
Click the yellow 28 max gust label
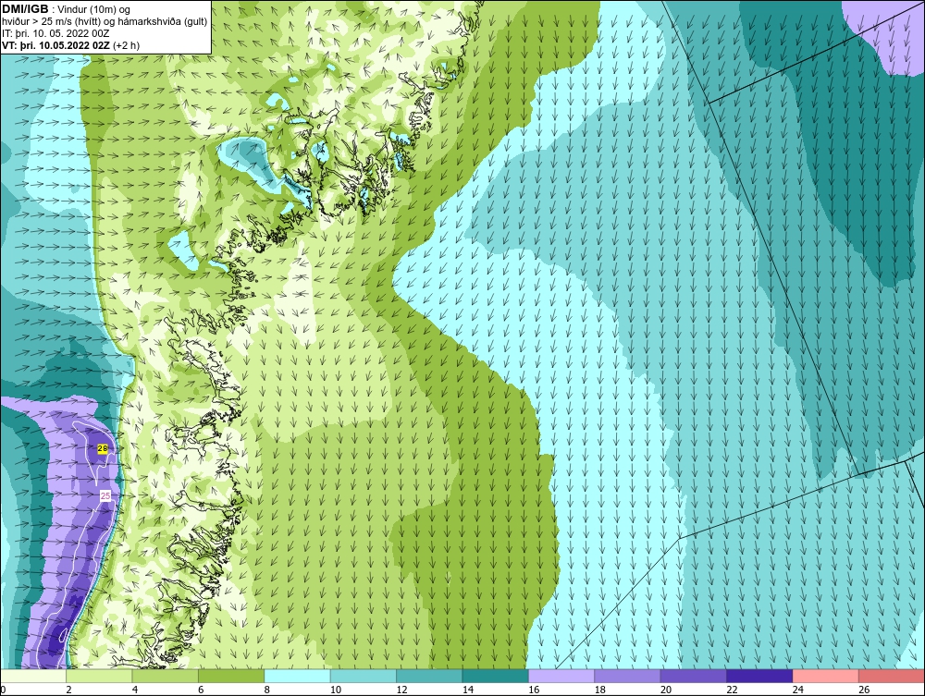coord(102,449)
